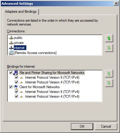Uncheck File and Printer Sharing for Microsoft Networks
The image size is (120, 133).
tap(11, 73)
